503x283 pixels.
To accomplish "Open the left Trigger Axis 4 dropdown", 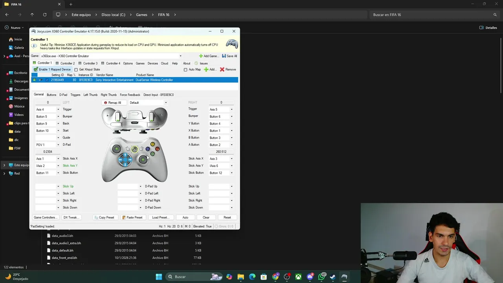I will [x=58, y=110].
